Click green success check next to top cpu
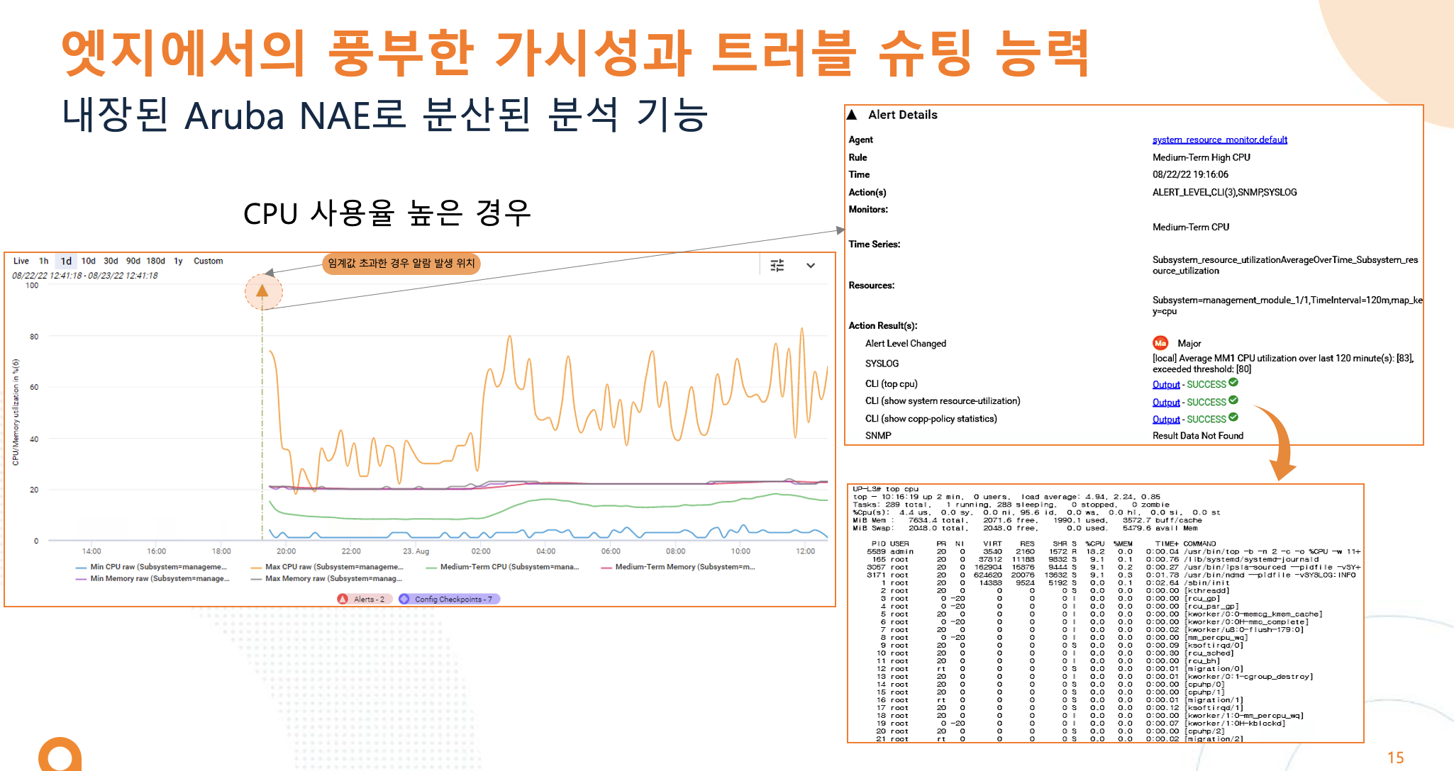 1233,383
